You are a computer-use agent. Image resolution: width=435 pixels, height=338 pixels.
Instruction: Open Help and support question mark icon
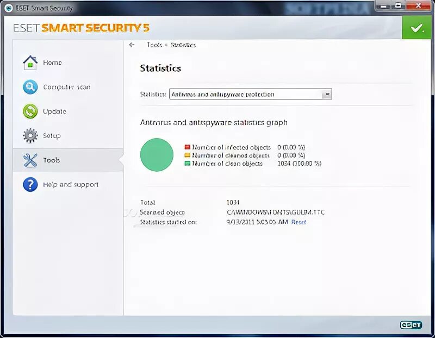[30, 184]
